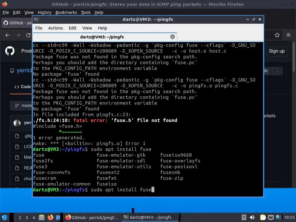Click 'fuse-overlayfs' in the terminal output

(x=180, y=161)
